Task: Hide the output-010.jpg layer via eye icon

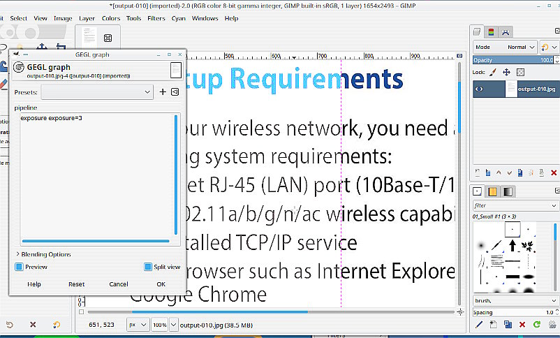Action: click(x=479, y=89)
